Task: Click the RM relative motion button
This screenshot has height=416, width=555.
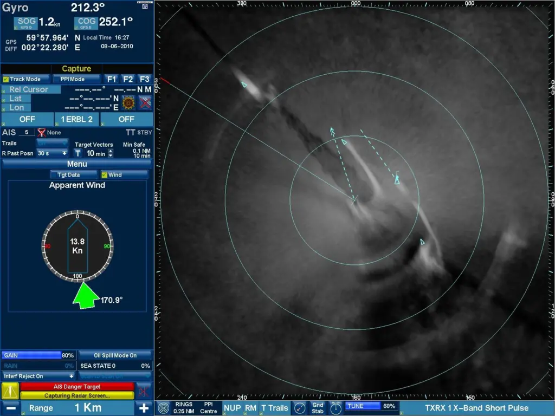Action: coord(250,408)
